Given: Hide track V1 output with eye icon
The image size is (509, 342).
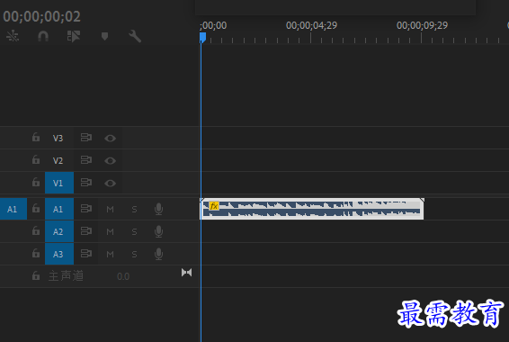Looking at the screenshot, I should [110, 184].
